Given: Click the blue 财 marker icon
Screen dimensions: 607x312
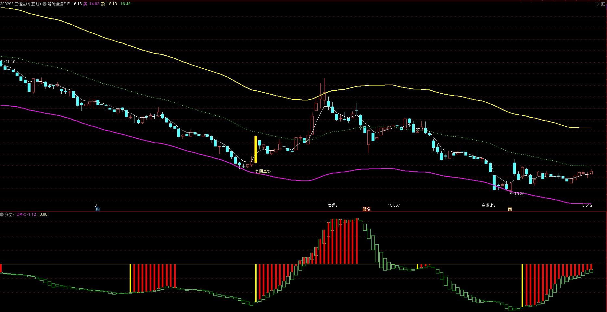Looking at the screenshot, I should point(97,209).
